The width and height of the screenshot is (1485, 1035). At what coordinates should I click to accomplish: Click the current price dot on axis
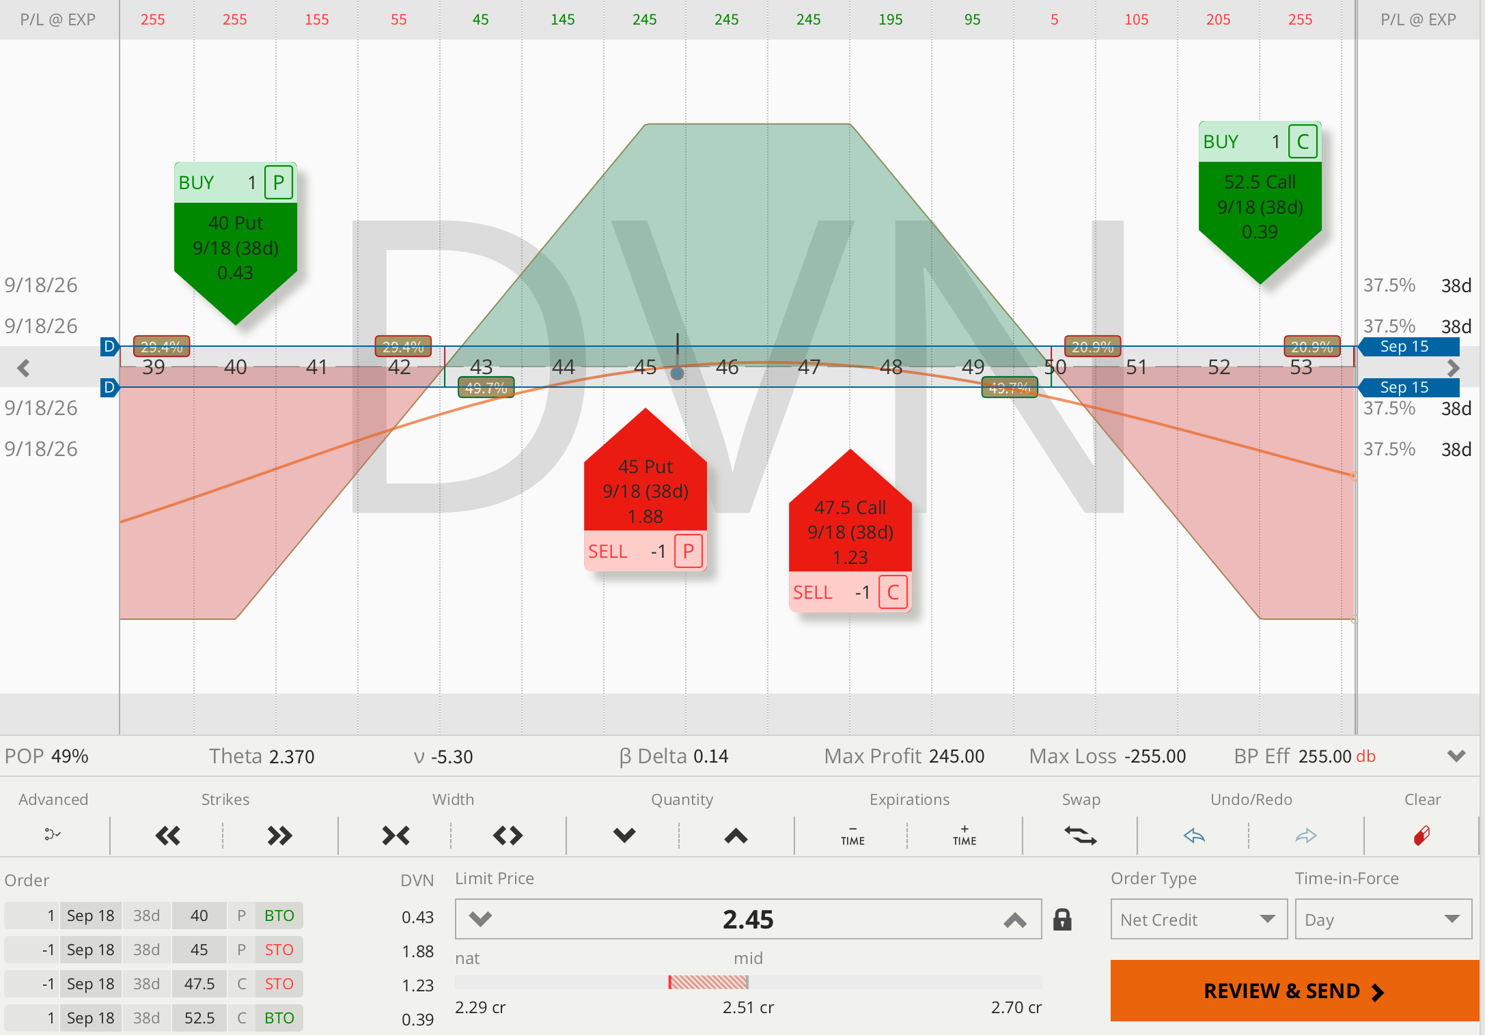[677, 373]
